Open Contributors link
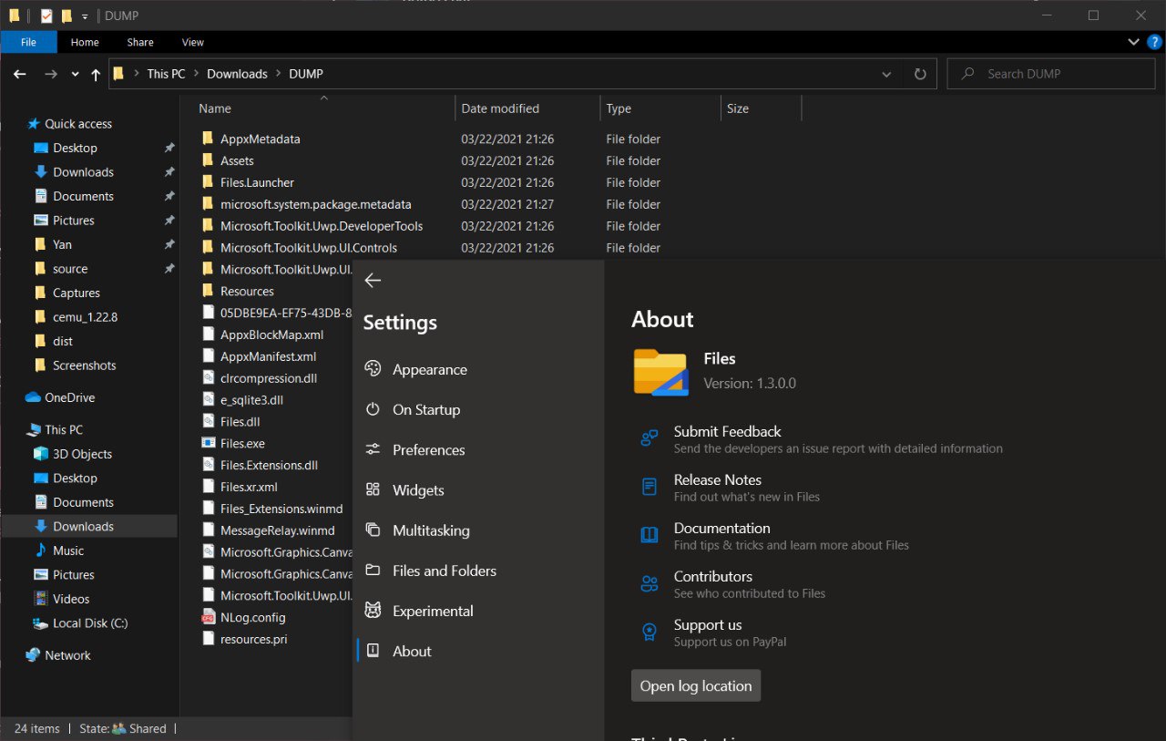 point(713,576)
